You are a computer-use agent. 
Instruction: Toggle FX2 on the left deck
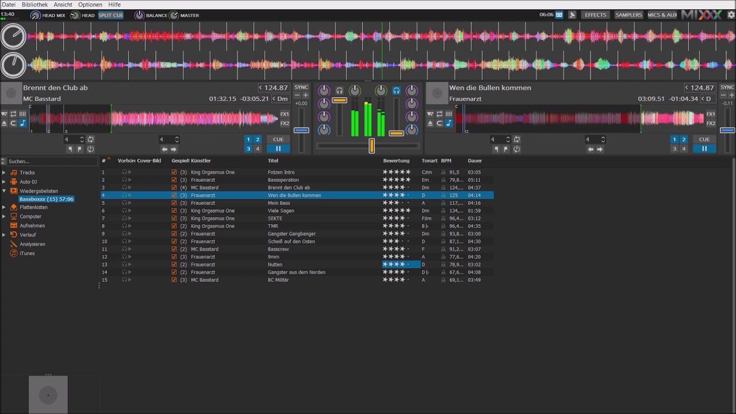click(285, 123)
